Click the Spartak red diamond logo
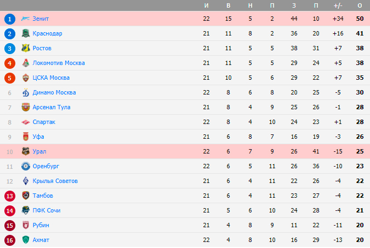The height and width of the screenshot is (248, 370). [x=26, y=122]
